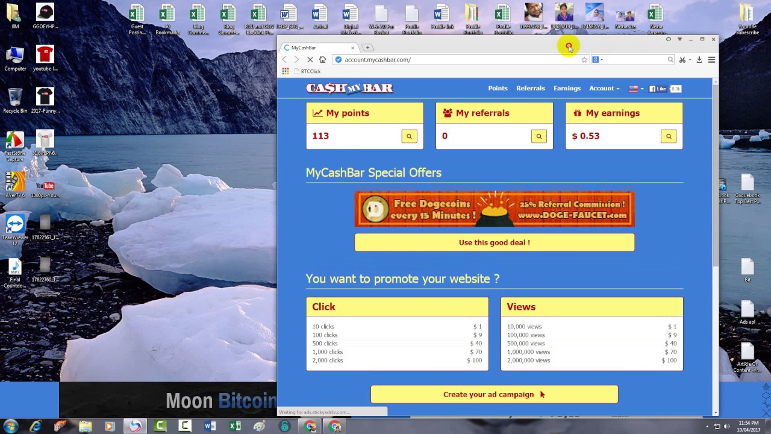Open the My points magnifier button

tap(409, 136)
